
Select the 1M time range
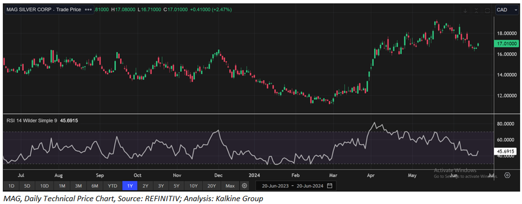pyautogui.click(x=62, y=186)
